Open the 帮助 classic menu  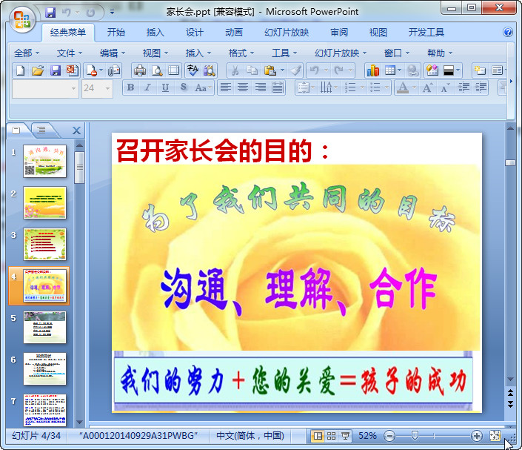point(439,53)
